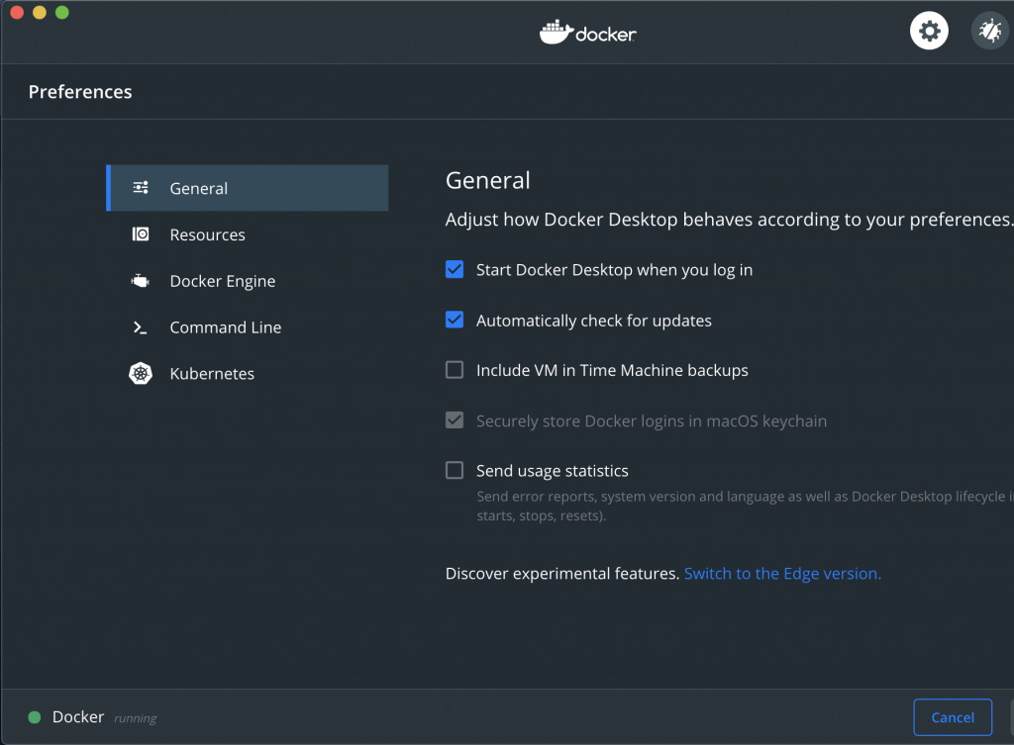Screen dimensions: 1014x745
Task: Disable Automatically check for updates
Action: coord(455,320)
